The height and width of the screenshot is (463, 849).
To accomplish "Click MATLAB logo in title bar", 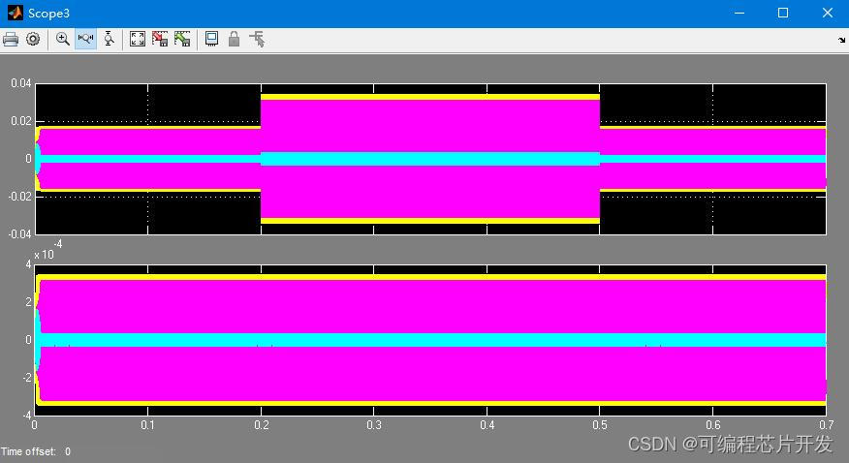I will point(16,13).
